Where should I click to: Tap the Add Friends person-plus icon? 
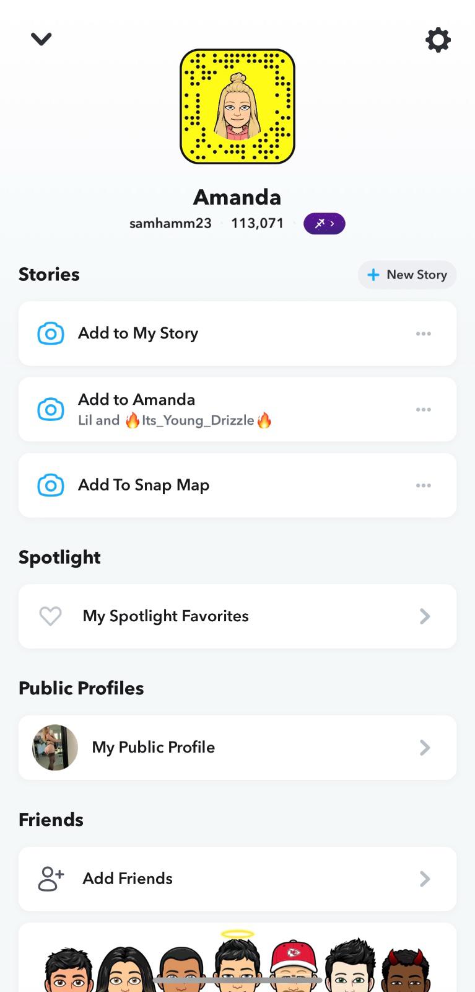point(51,879)
